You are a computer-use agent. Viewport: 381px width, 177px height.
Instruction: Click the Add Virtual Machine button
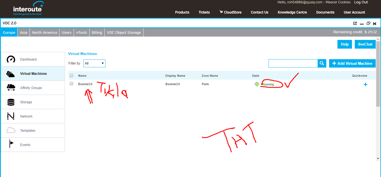[352, 63]
